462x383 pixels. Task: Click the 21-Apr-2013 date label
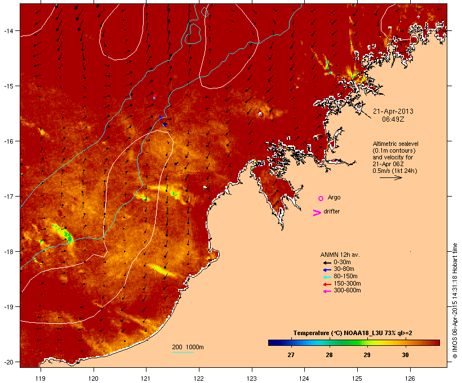point(393,112)
